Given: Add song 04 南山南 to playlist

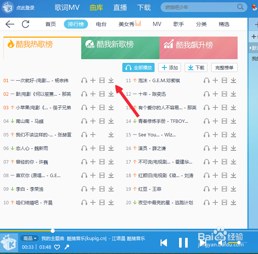Looking at the screenshot, I should coord(93,121).
